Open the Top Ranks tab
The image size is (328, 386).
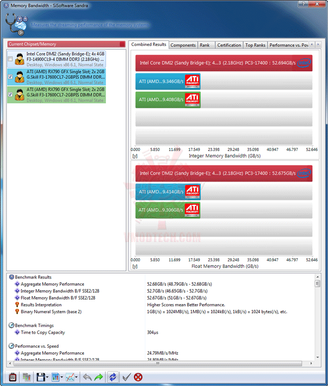click(x=255, y=45)
